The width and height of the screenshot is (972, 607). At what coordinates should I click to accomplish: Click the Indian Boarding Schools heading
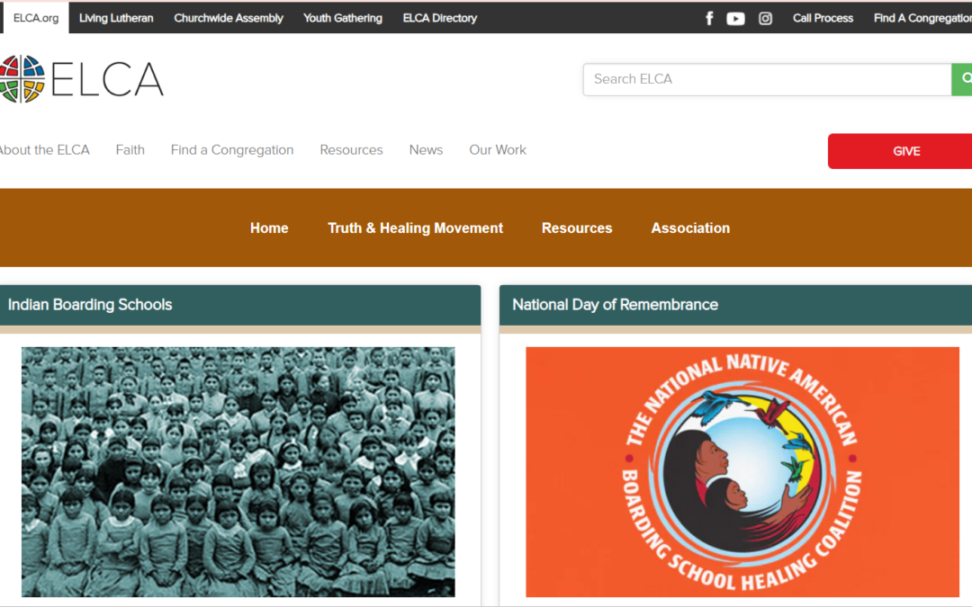90,305
